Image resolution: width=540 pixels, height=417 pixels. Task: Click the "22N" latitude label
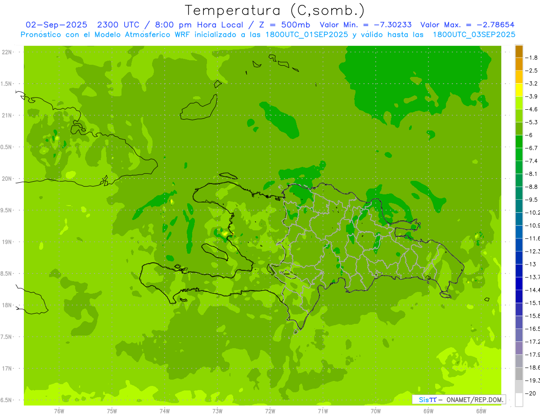[x=7, y=52]
